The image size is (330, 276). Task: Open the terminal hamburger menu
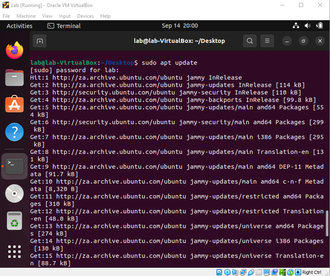[267, 41]
